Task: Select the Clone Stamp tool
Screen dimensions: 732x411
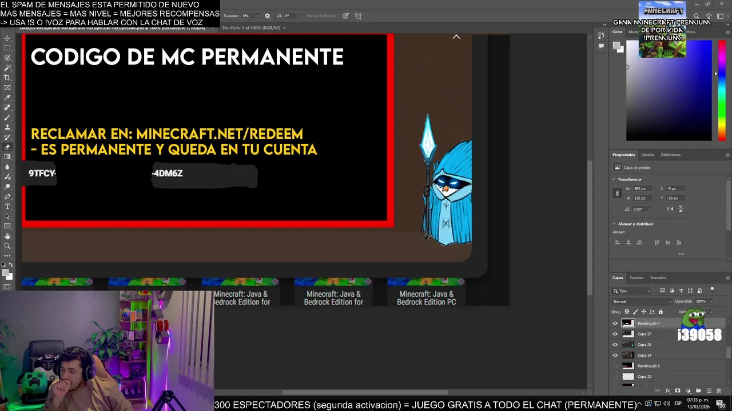Action: (x=7, y=127)
